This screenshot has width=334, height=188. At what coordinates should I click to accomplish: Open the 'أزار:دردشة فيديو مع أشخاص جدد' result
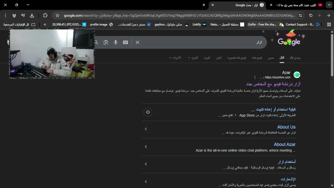click(273, 84)
